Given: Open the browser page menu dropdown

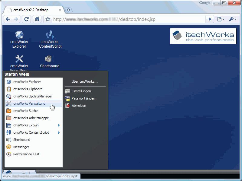Looking at the screenshot, I should (221, 19).
